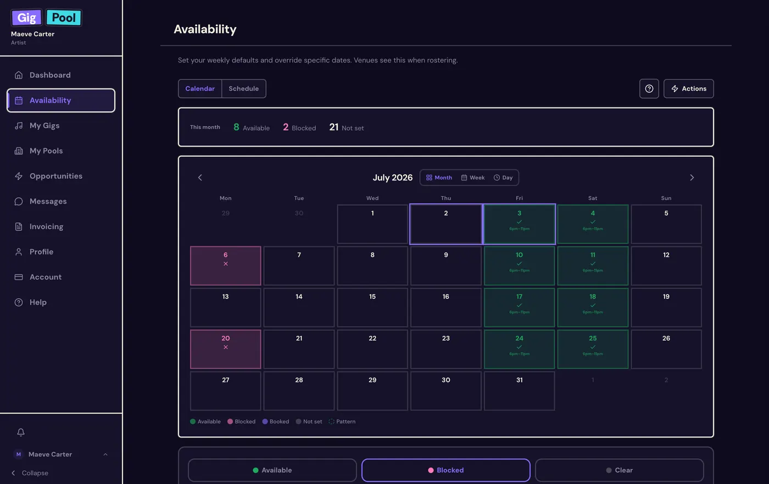Switch to the Schedule tab
Screen dimensions: 769x484
pyautogui.click(x=244, y=88)
